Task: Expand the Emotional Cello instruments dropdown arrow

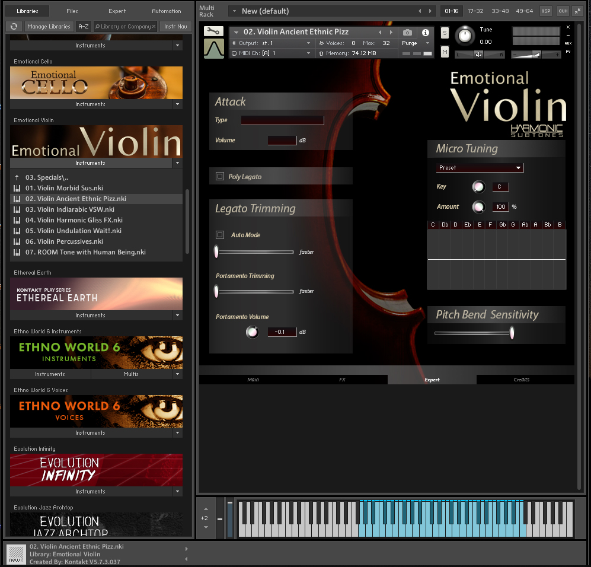Action: tap(177, 104)
